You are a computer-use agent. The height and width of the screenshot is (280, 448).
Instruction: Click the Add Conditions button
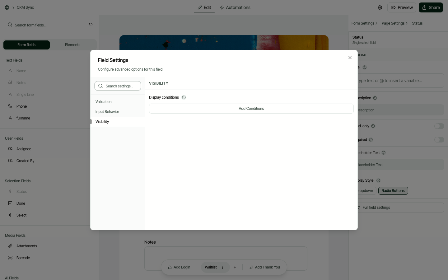point(251,108)
